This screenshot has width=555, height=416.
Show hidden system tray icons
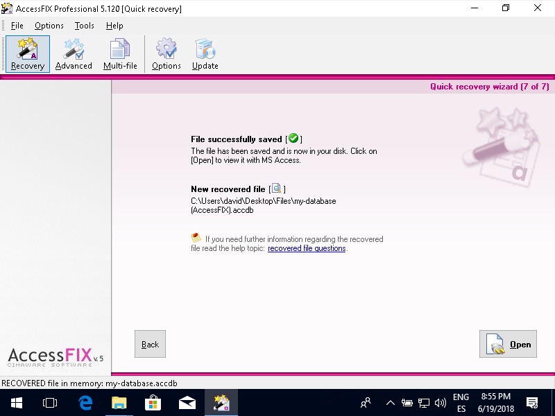pos(391,402)
